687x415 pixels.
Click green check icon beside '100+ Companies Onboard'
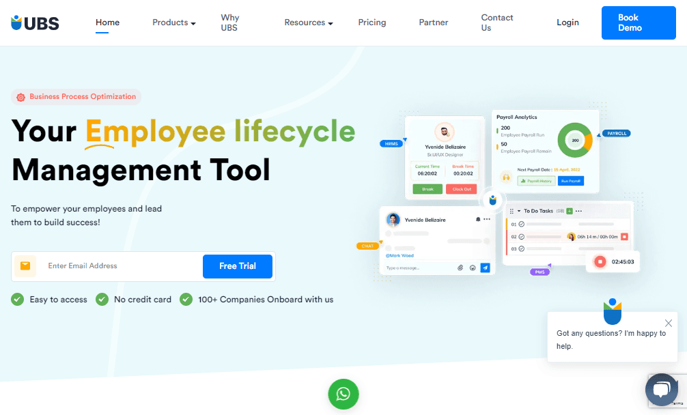186,300
